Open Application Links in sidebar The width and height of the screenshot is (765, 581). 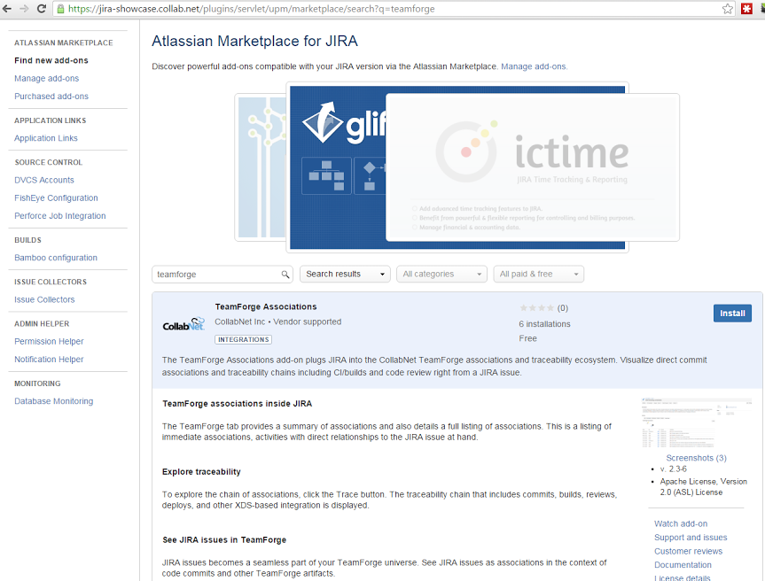coord(46,138)
